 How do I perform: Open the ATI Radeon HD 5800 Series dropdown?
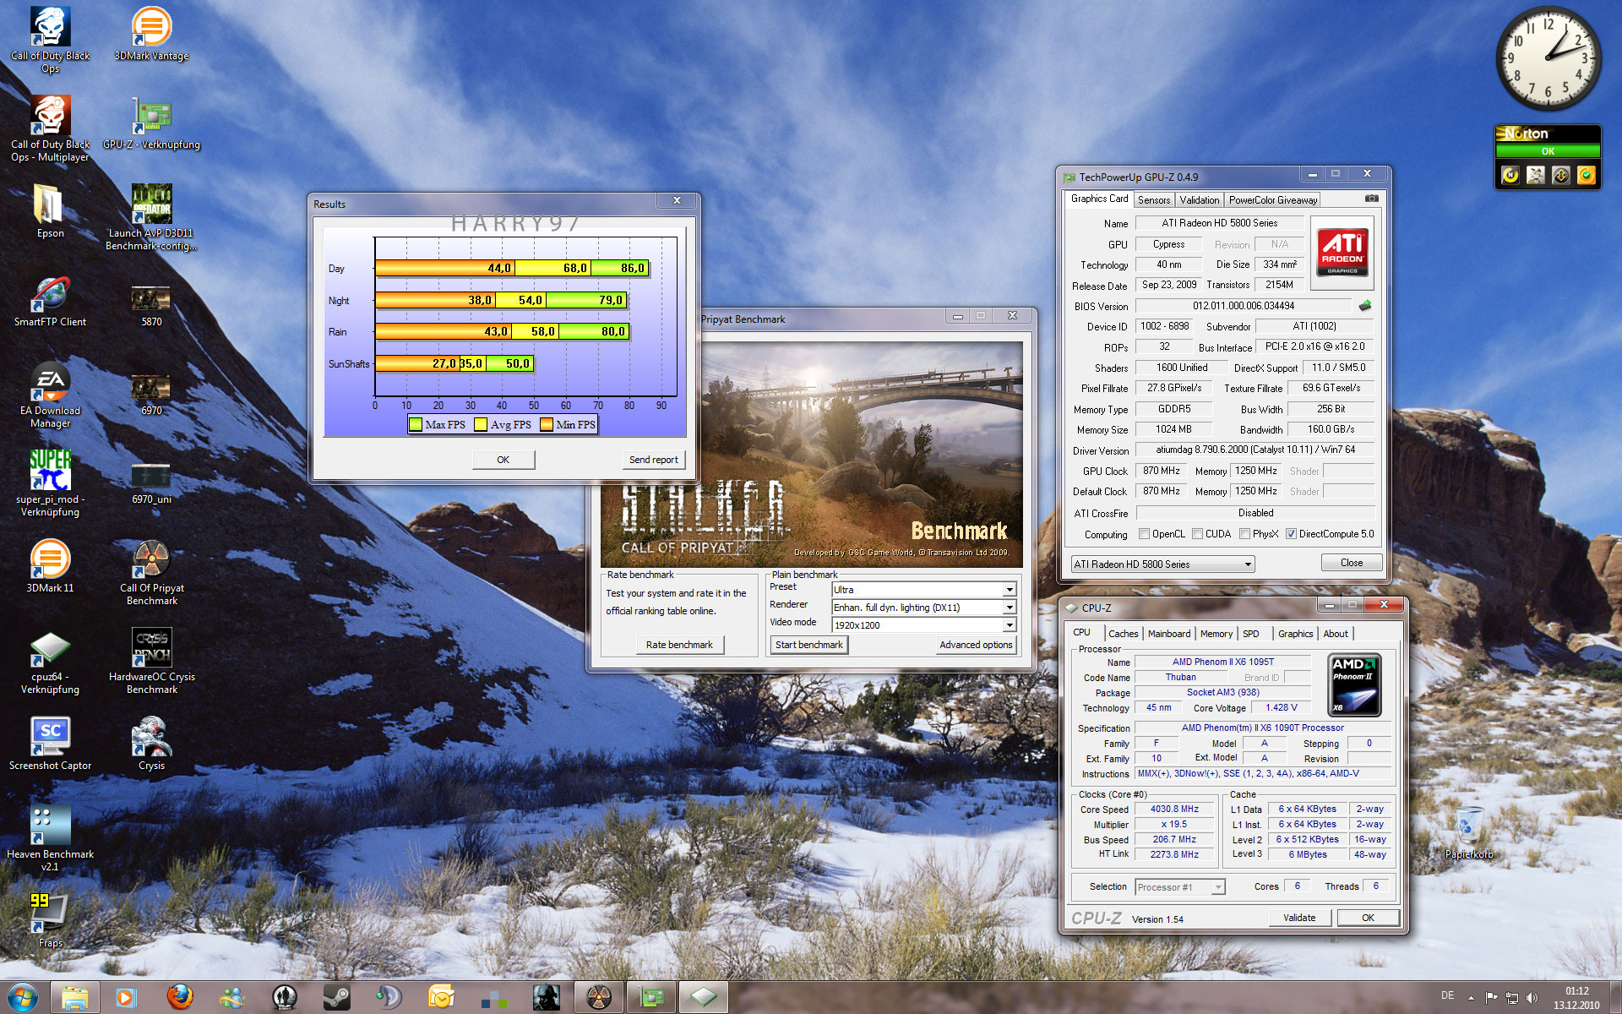click(1162, 564)
